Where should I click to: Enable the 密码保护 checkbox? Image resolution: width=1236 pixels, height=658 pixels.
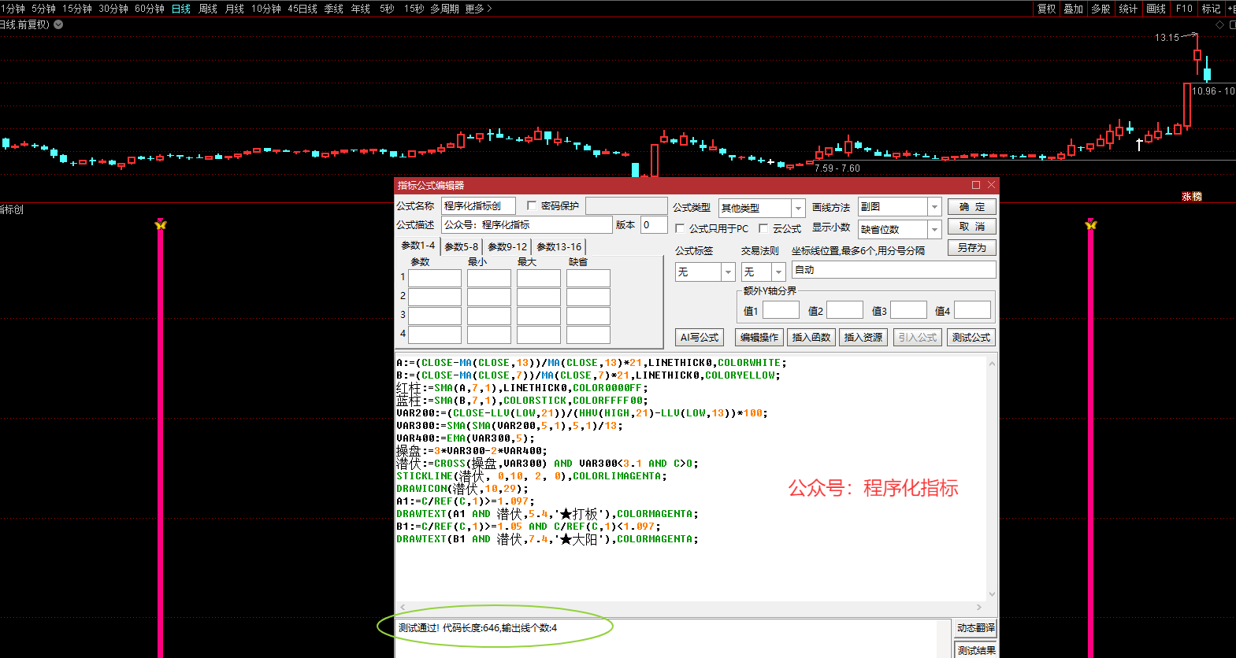click(532, 205)
